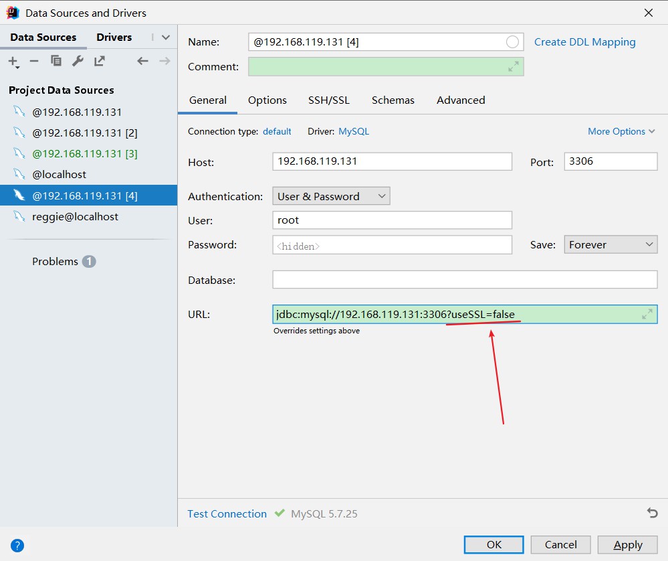Click the green check connection status icon
The image size is (668, 561).
280,512
